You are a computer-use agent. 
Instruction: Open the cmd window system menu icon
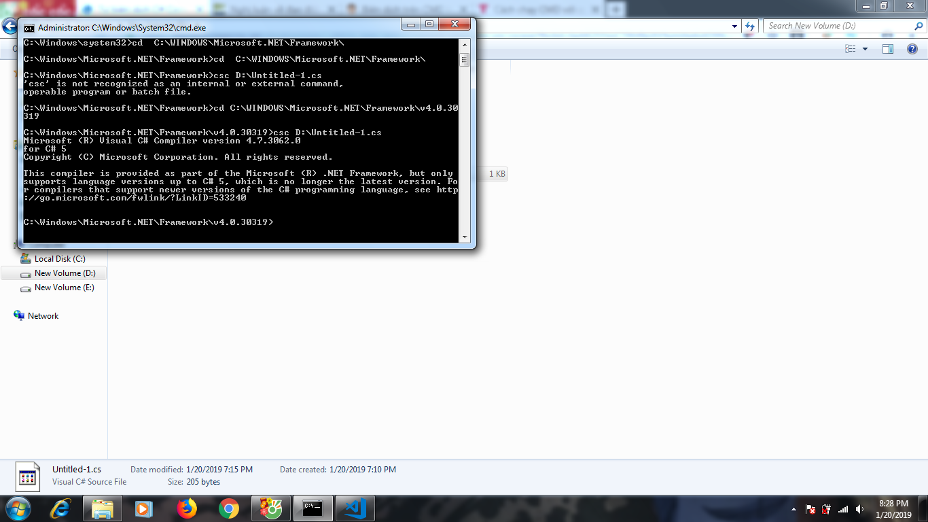coord(29,28)
